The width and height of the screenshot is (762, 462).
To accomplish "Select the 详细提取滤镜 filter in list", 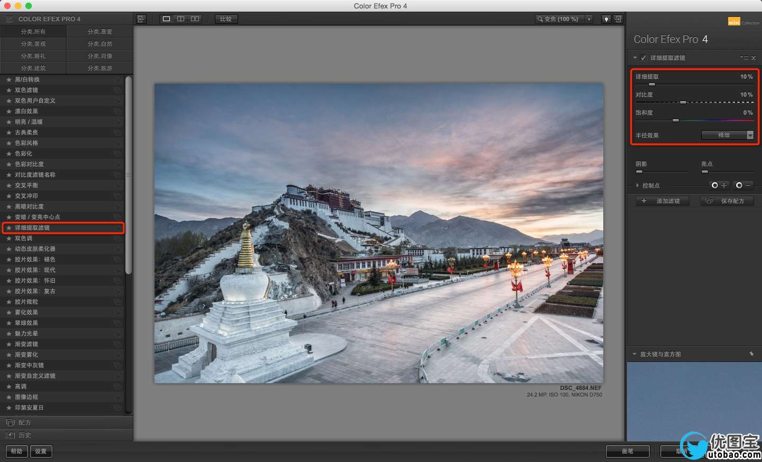I will pyautogui.click(x=63, y=228).
